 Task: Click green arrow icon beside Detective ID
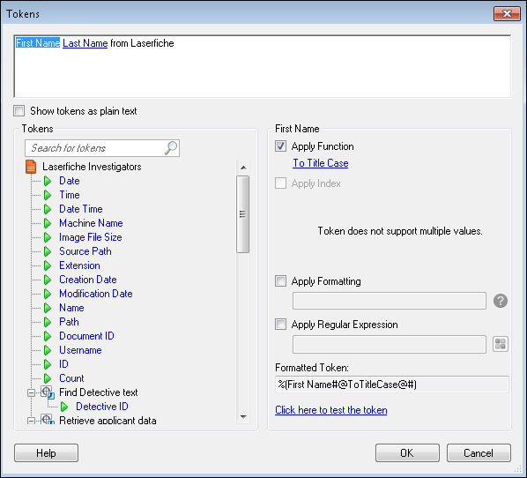point(64,407)
